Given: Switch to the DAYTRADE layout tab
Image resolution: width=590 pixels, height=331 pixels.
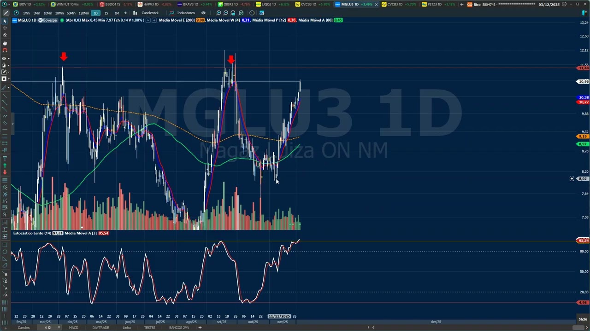Looking at the screenshot, I should click(100, 328).
